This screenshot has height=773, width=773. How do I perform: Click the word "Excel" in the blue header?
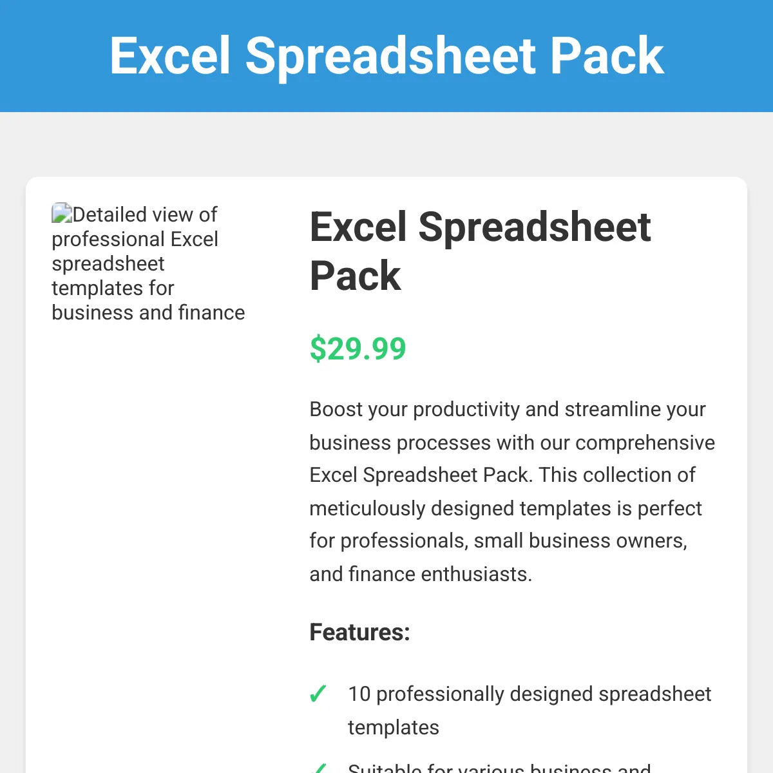[x=170, y=56]
